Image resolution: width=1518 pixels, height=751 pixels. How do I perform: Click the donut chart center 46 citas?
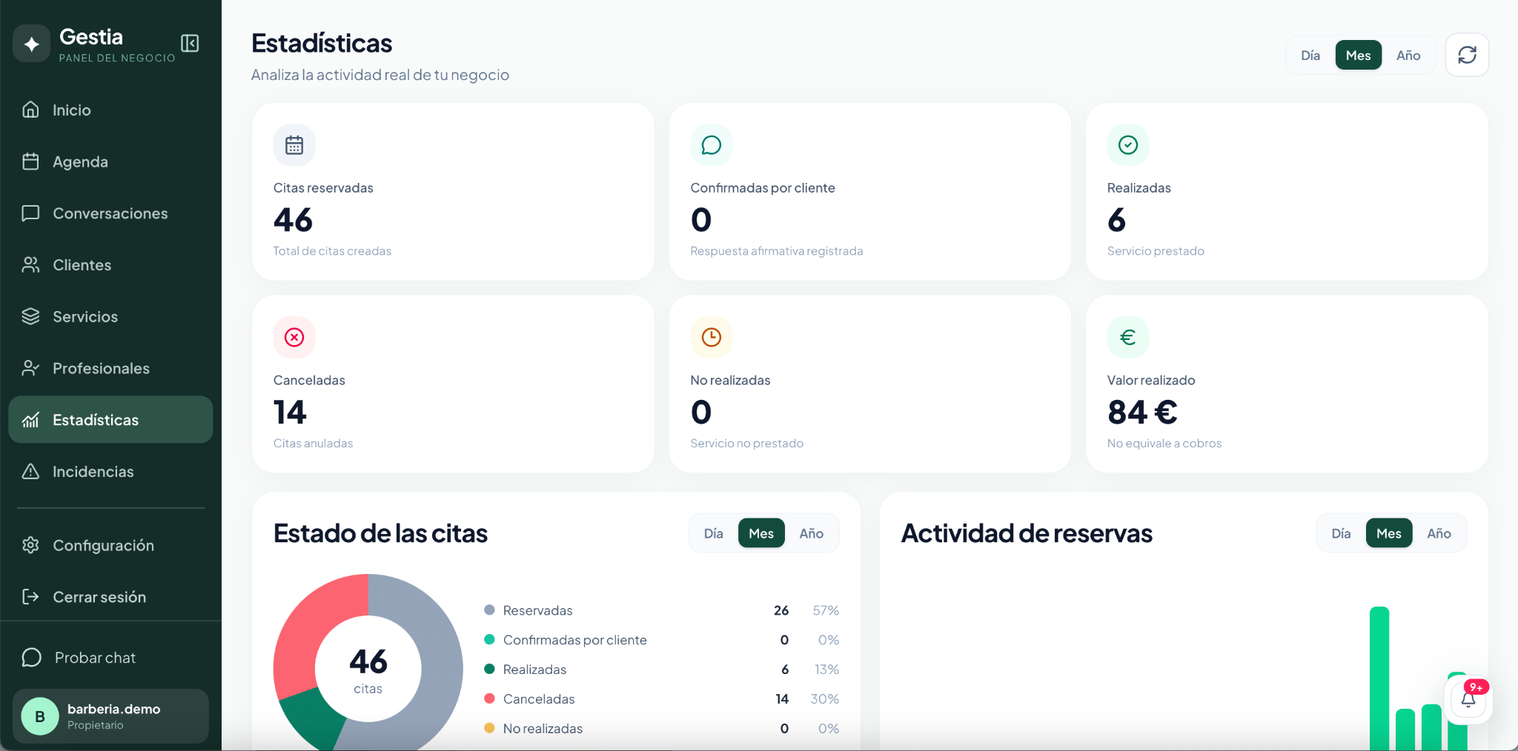click(x=368, y=669)
